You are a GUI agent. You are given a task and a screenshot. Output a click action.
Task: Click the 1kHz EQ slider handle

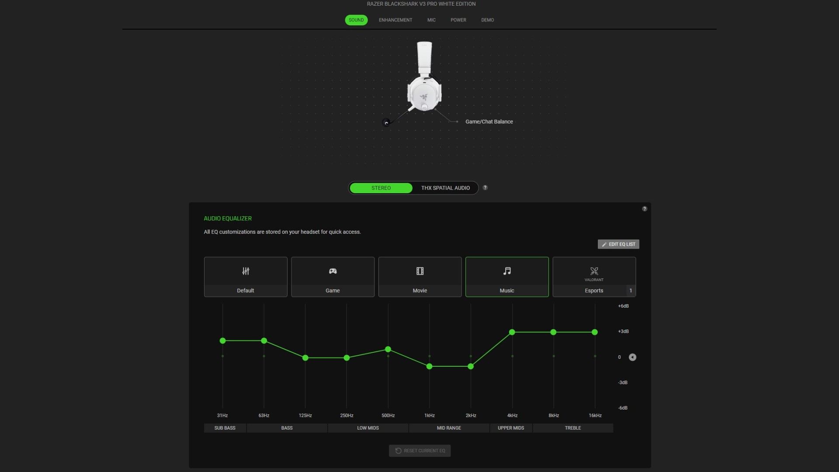tap(430, 366)
